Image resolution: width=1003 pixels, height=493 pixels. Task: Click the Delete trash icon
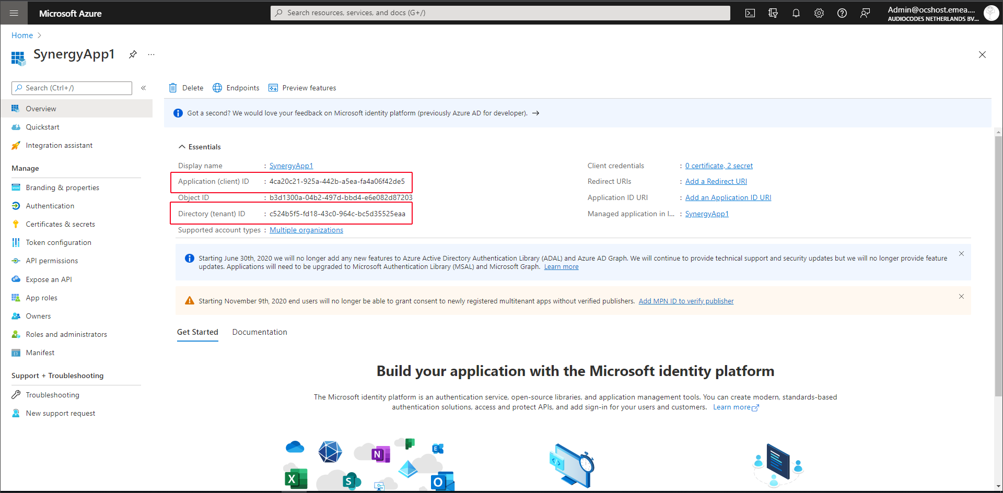(173, 88)
